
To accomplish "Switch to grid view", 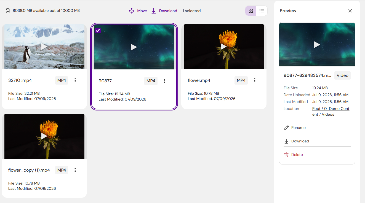I will pyautogui.click(x=251, y=11).
